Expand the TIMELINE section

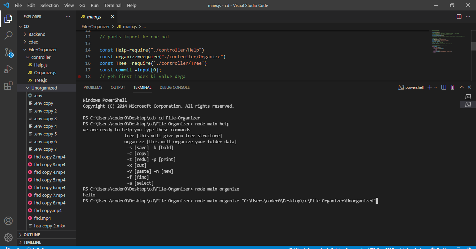click(x=46, y=242)
